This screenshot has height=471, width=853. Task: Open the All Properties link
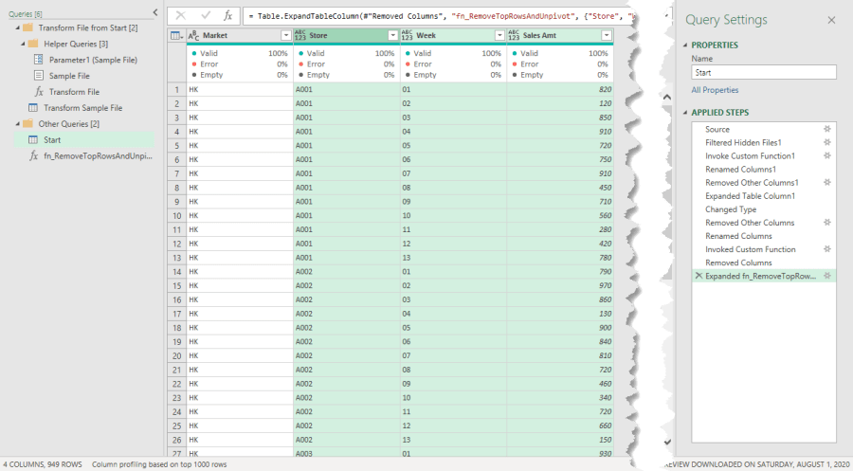tap(715, 90)
